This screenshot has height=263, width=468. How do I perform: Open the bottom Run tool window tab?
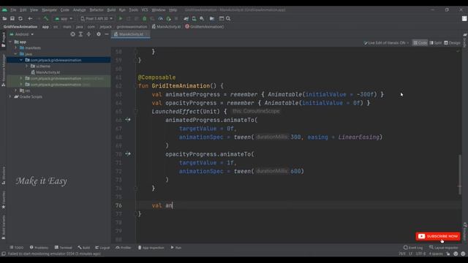click(175, 248)
